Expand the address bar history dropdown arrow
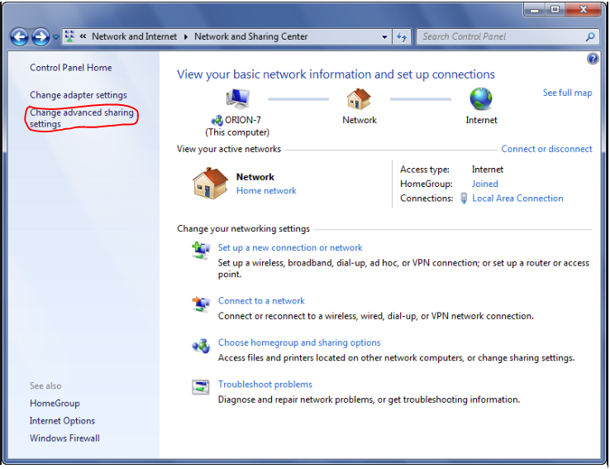The image size is (610, 469). coord(384,37)
